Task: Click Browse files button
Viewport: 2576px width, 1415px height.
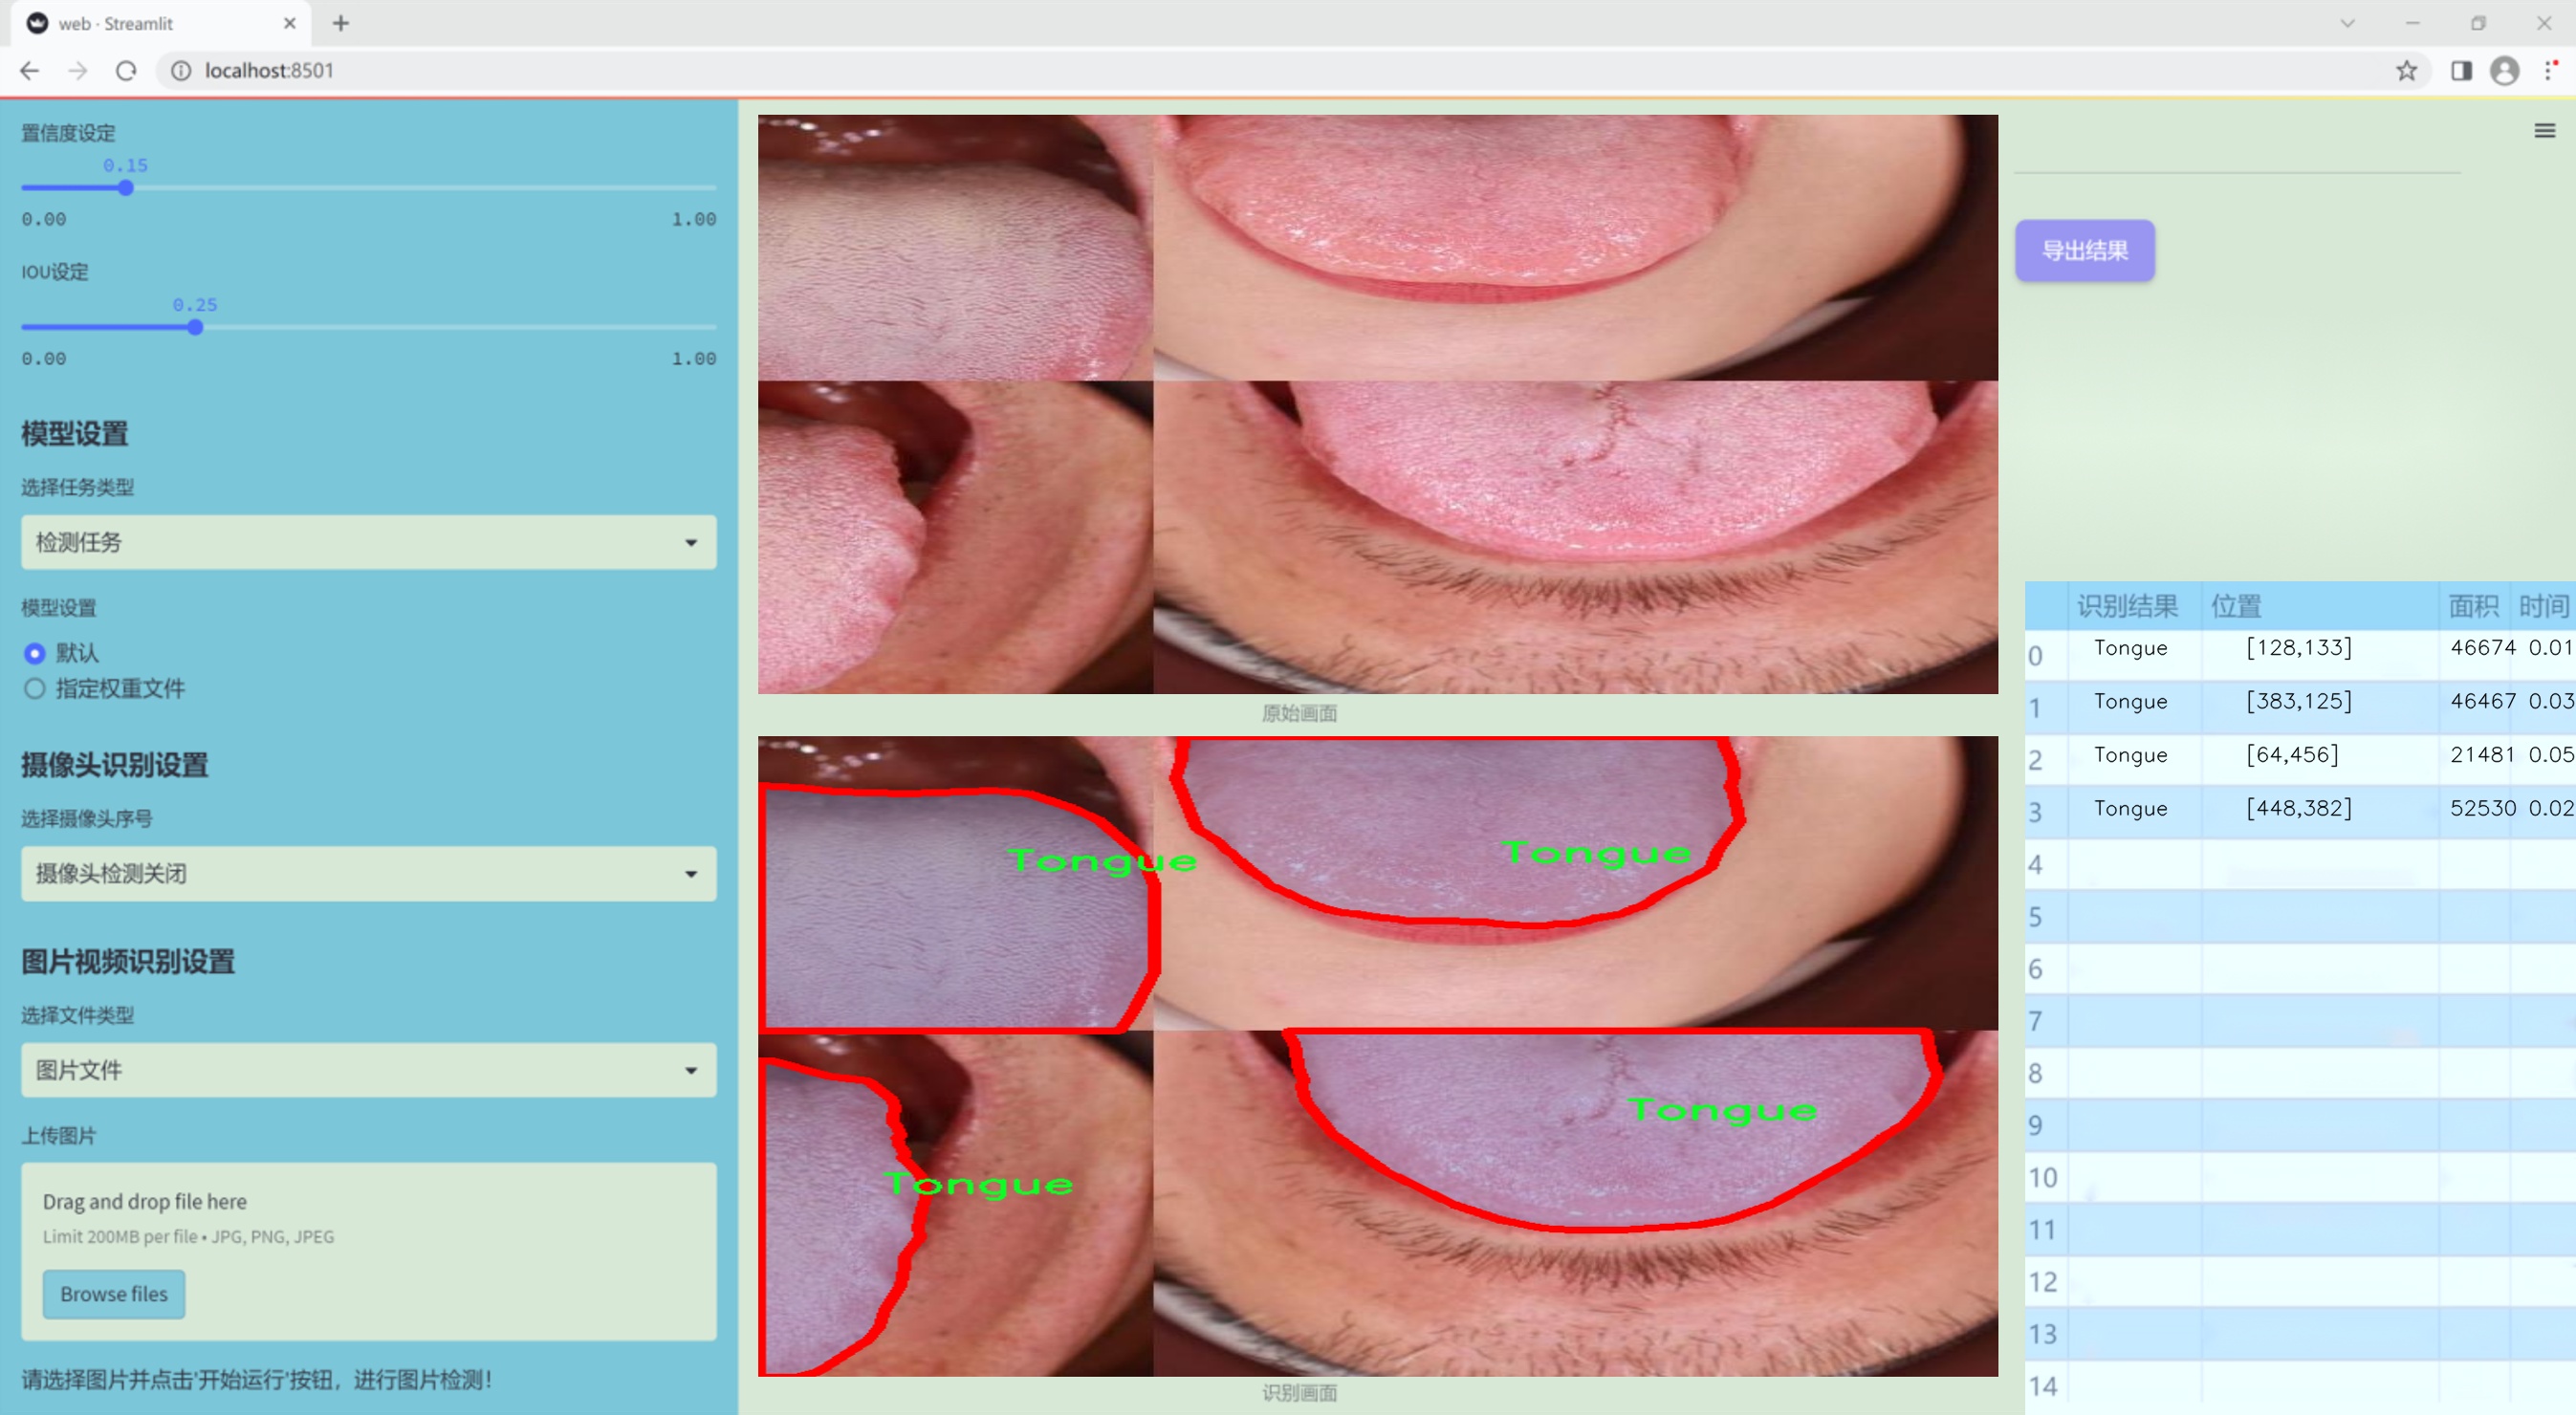Action: 114,1294
